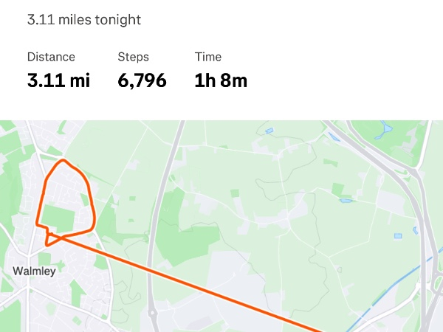
Task: Select the 3.11 mi distance value
Action: click(x=58, y=80)
